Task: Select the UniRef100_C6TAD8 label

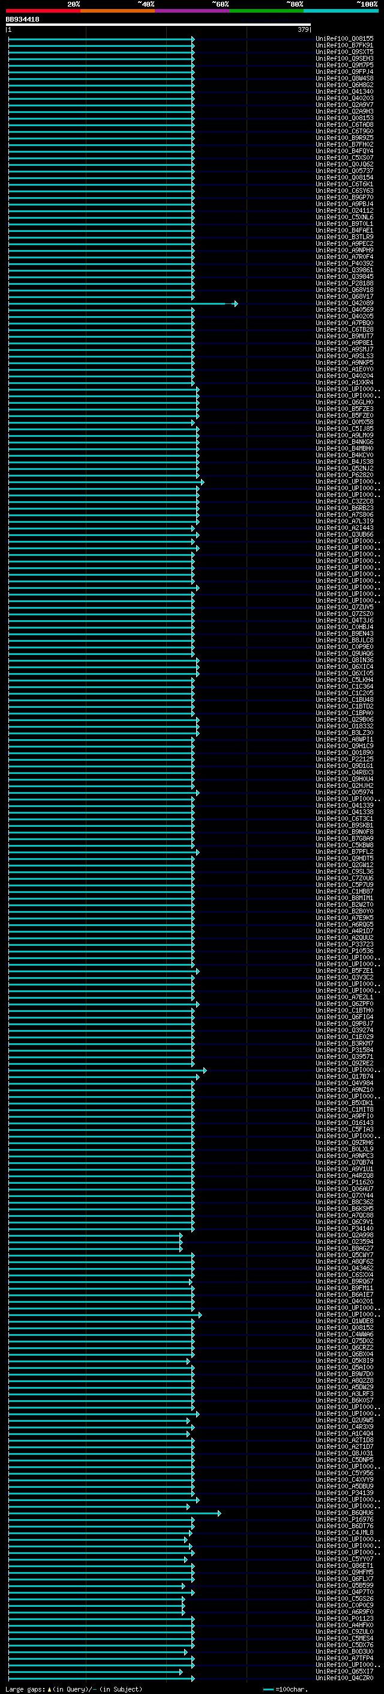Action: point(344,124)
